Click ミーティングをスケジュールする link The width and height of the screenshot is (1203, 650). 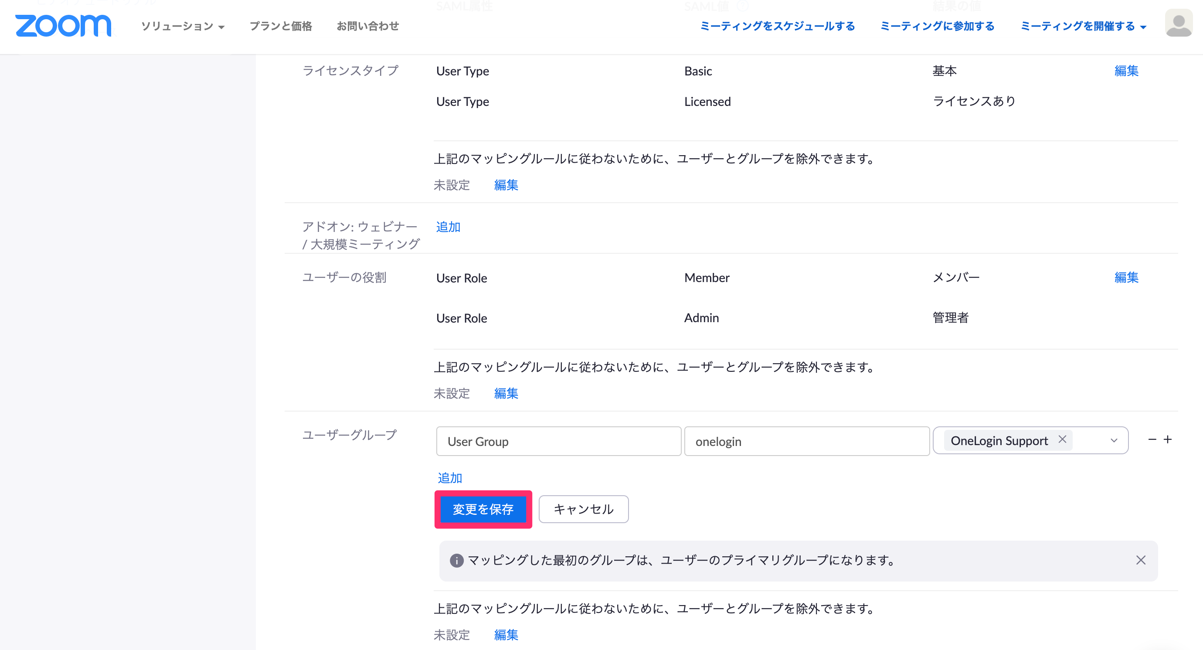tap(777, 26)
